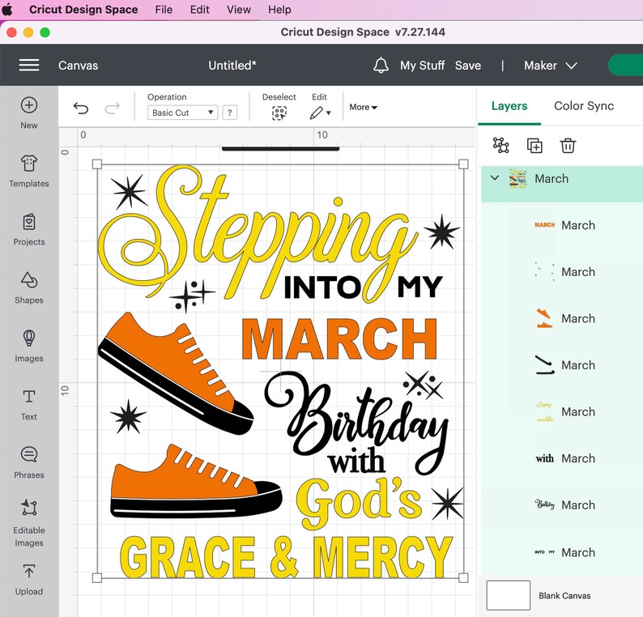643x617 pixels.
Task: Open Editable Images tool
Action: coord(29,507)
